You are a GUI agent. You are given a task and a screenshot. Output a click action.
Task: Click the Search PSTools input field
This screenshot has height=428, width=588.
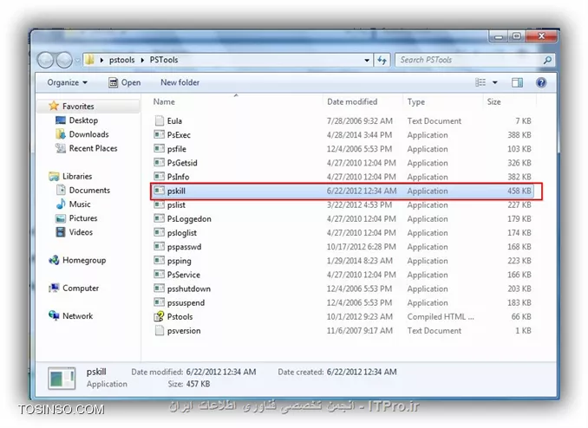468,60
